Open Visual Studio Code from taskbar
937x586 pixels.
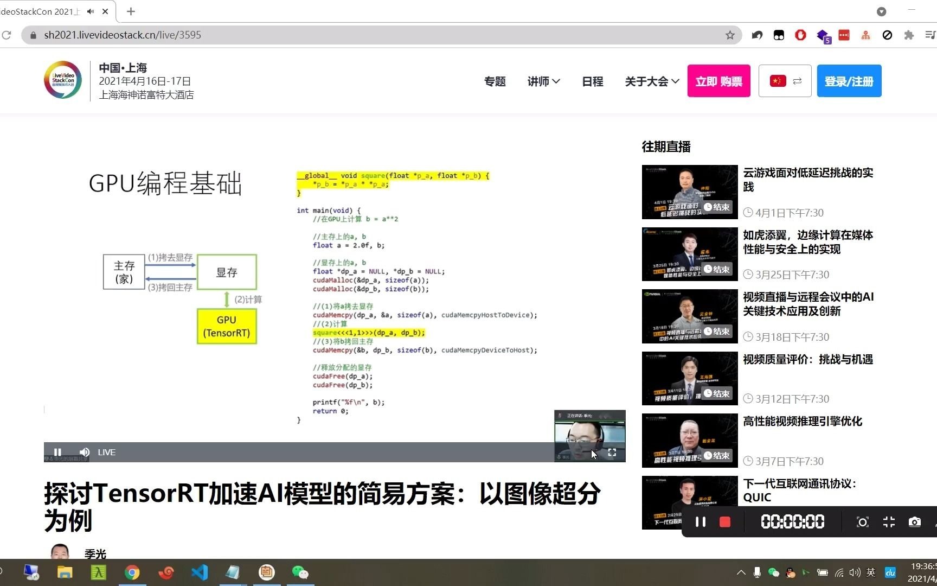click(200, 572)
